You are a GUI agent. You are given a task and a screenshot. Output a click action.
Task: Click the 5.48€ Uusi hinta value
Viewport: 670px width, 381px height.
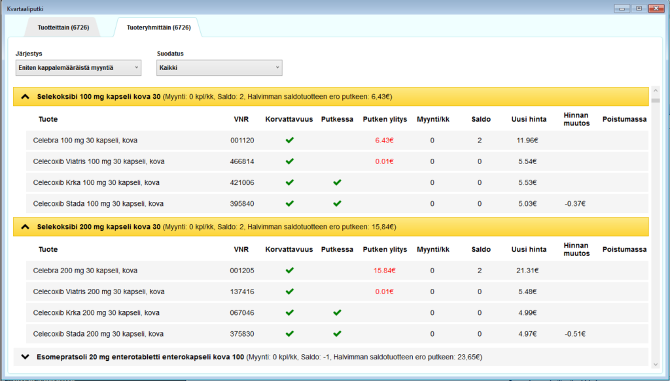pyautogui.click(x=527, y=291)
